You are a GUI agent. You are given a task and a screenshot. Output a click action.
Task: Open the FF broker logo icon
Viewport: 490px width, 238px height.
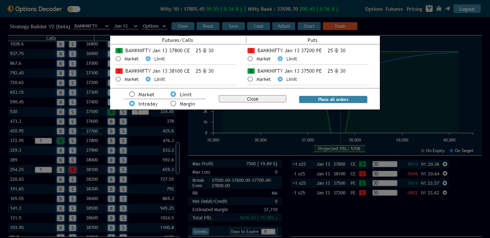pos(429,9)
